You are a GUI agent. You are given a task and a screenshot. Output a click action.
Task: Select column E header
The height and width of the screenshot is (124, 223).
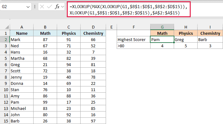point(111,27)
